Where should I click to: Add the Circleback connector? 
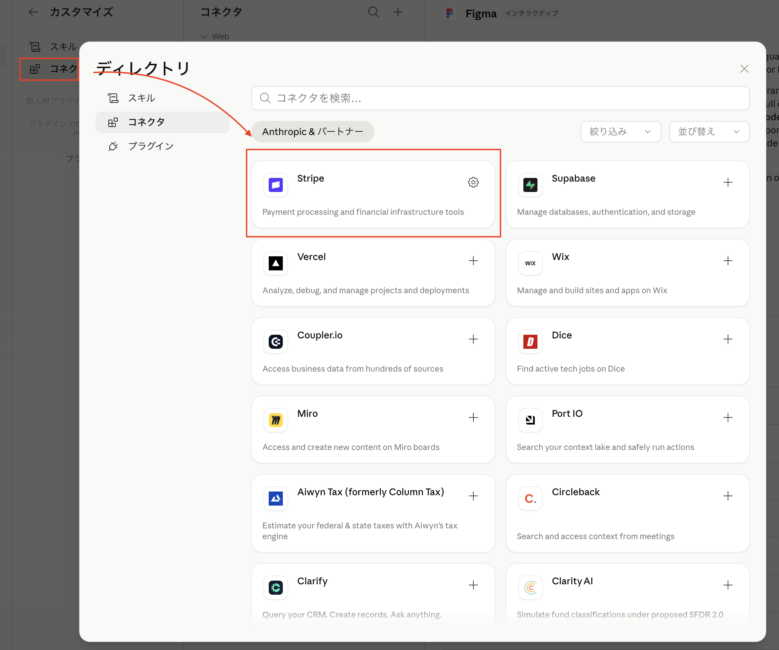coord(727,496)
